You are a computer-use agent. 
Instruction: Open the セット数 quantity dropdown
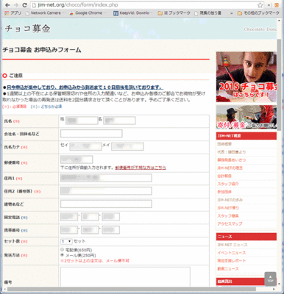click(x=66, y=241)
